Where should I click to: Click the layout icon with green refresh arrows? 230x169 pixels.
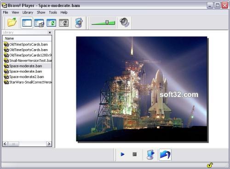51,23
